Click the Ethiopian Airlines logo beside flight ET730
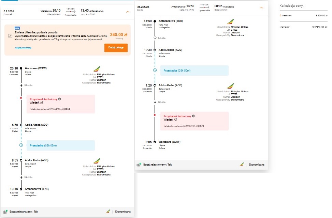The width and height of the screenshot is (332, 218). [230, 86]
